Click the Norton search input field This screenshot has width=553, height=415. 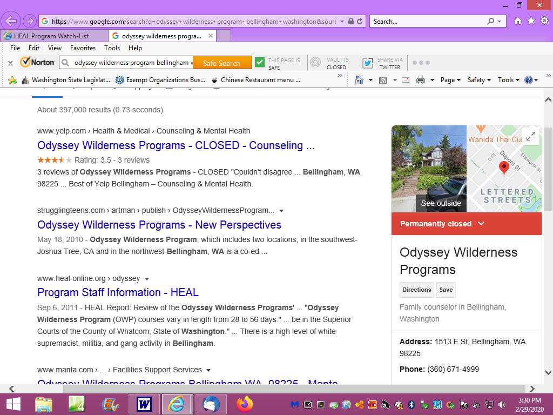127,63
